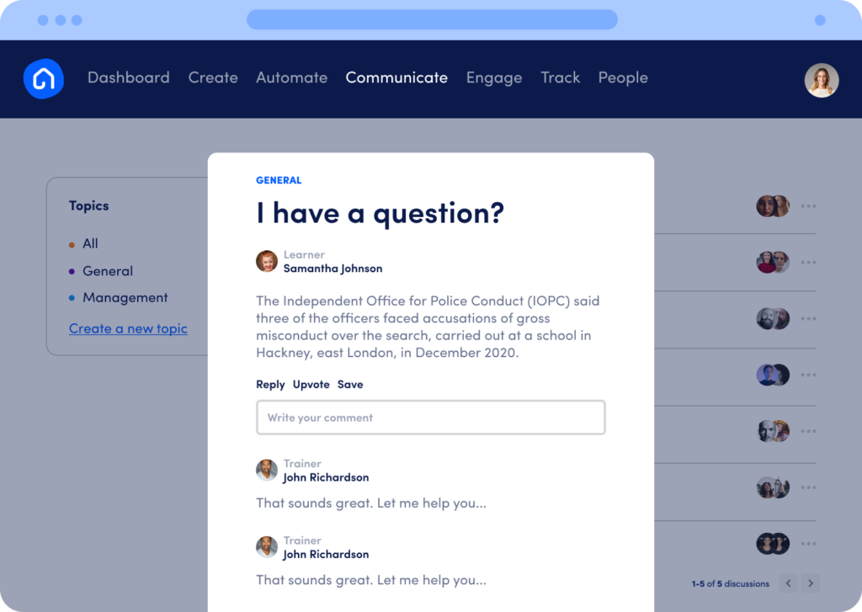Navigate to the People section
Viewport: 862px width, 612px height.
(623, 77)
